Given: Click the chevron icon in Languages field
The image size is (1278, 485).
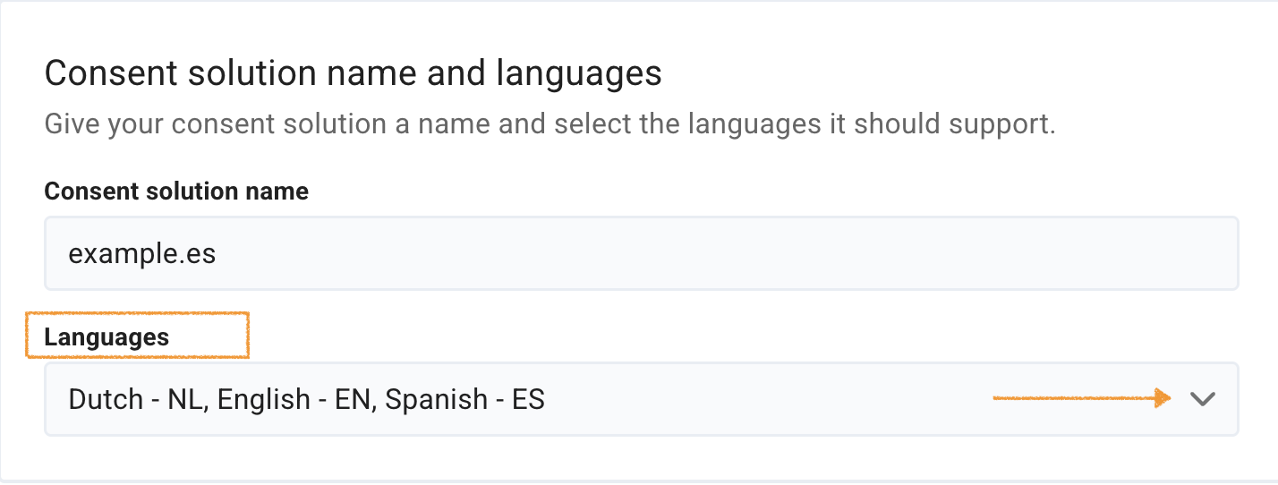Looking at the screenshot, I should pyautogui.click(x=1203, y=399).
